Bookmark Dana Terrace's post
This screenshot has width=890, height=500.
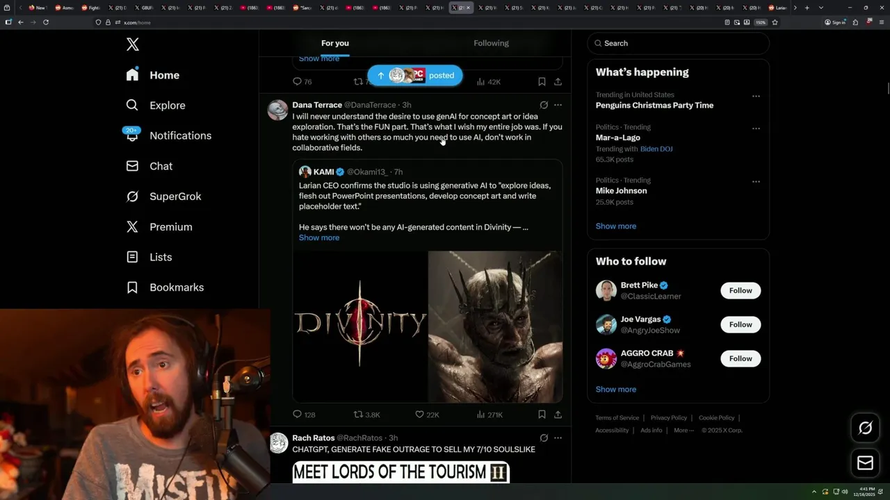[x=542, y=415]
